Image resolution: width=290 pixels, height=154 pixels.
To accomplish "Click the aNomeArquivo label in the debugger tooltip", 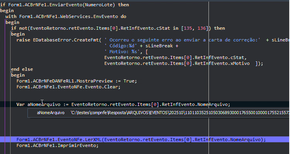I will (51, 113).
